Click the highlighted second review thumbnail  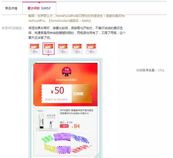[49, 49]
